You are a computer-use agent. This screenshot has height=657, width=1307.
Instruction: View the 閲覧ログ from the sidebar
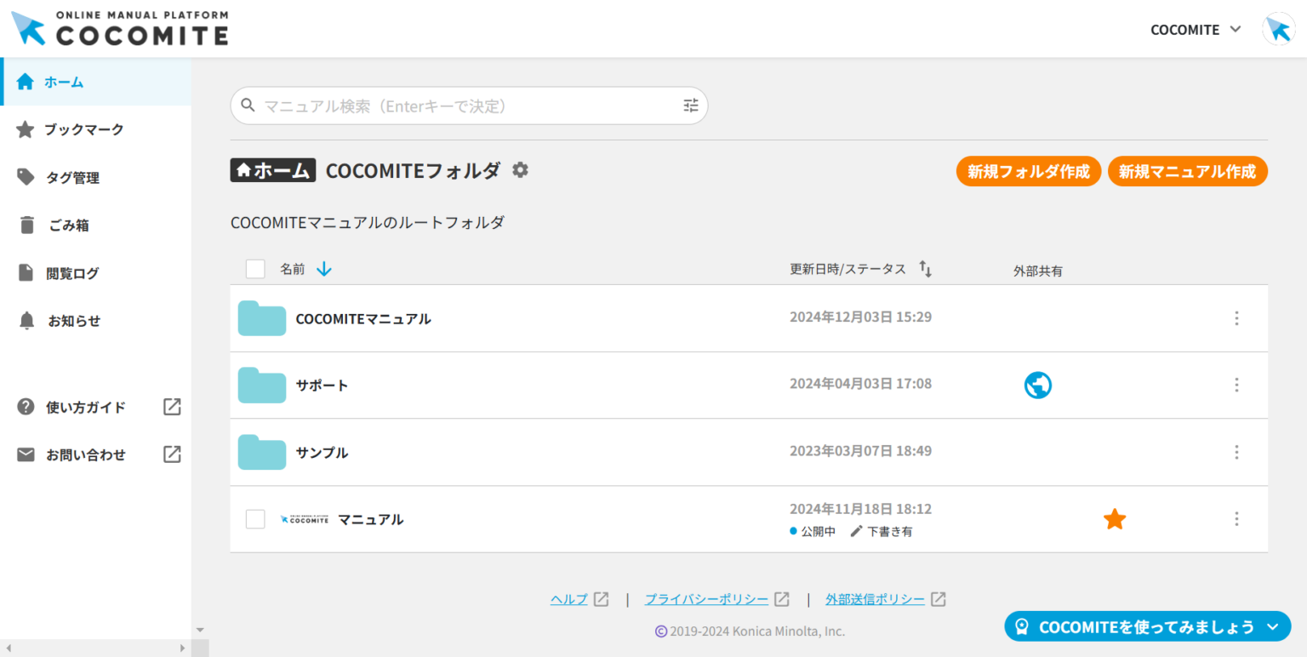[72, 272]
